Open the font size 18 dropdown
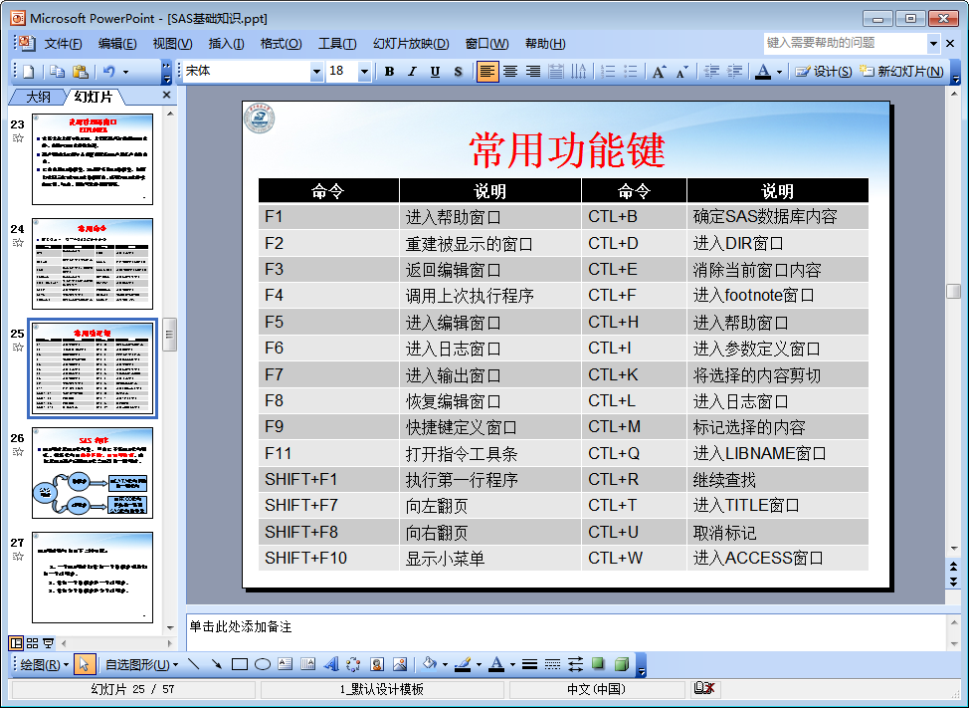 364,72
